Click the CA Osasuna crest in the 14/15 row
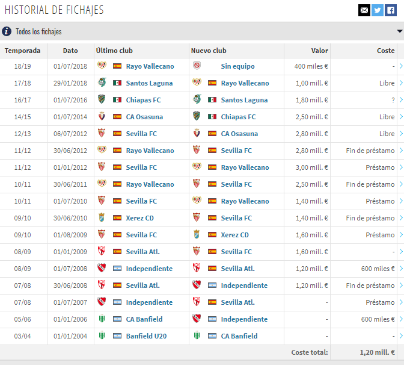The height and width of the screenshot is (365, 404). point(101,117)
